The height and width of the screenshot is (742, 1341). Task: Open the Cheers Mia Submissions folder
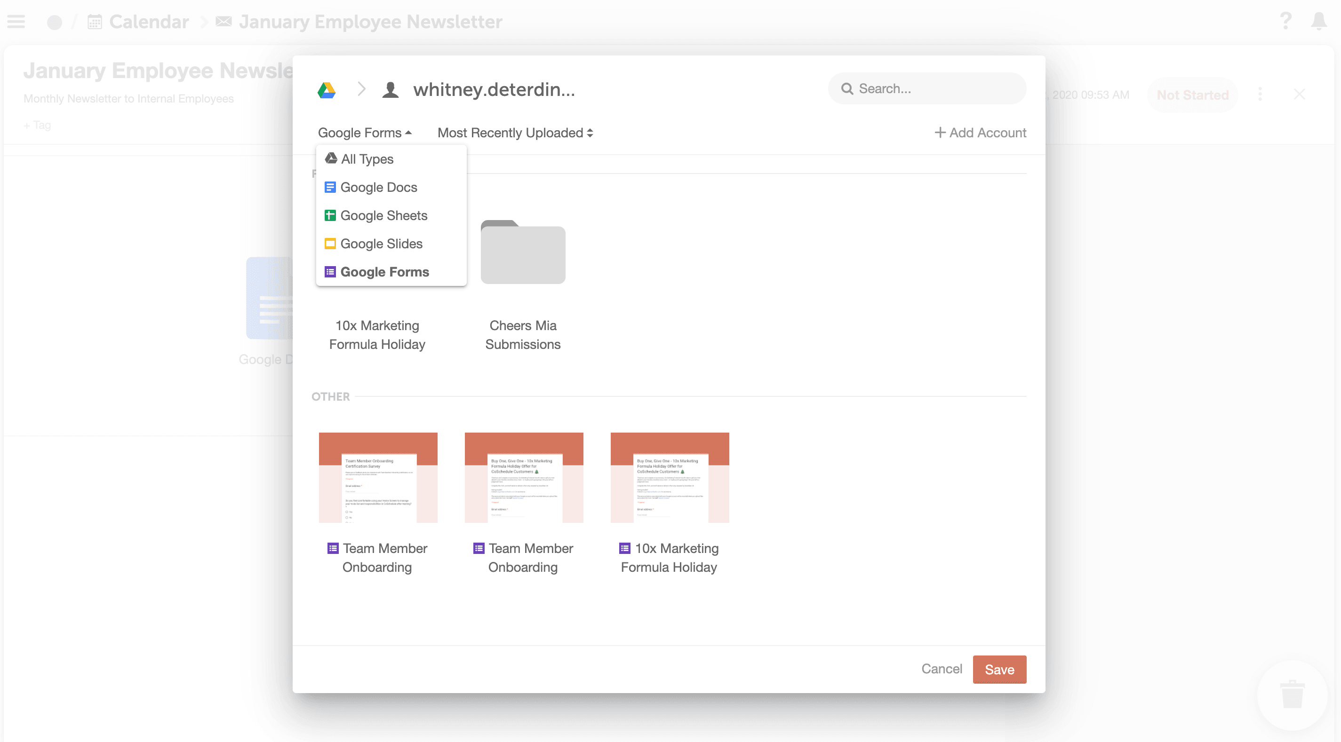coord(523,253)
